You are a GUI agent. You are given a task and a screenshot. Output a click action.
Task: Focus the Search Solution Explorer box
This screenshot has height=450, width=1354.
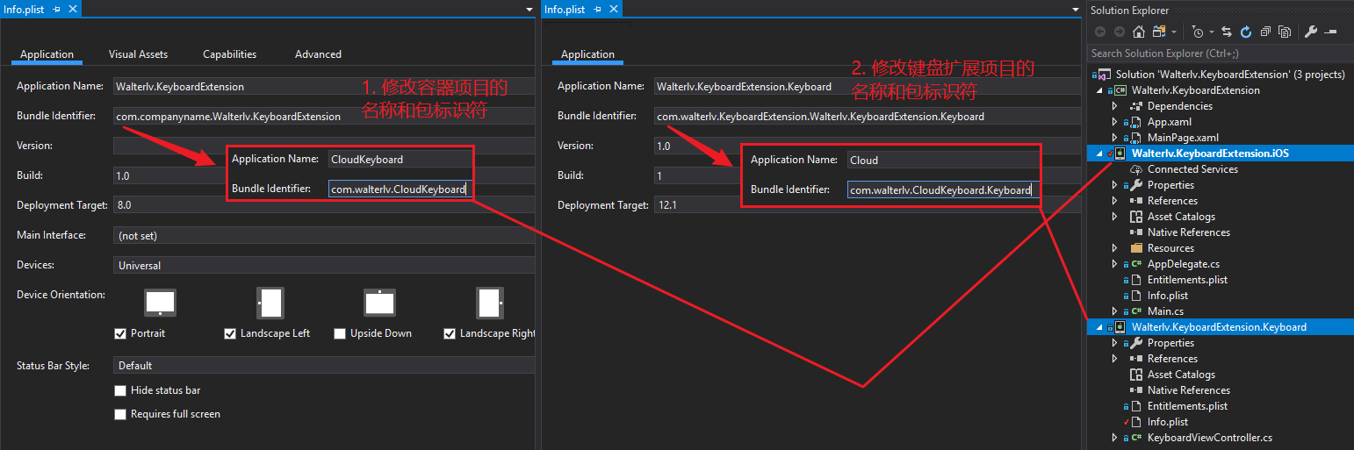coord(1220,54)
